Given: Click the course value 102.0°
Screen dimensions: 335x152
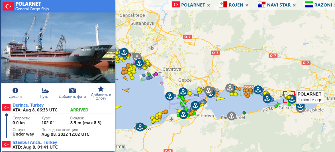Looking at the screenshot, I should (x=48, y=123).
